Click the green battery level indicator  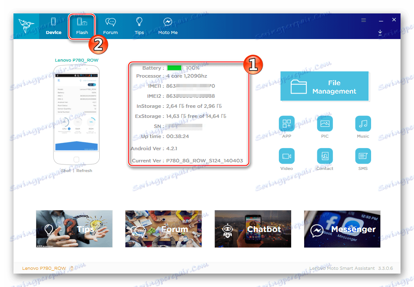(174, 68)
